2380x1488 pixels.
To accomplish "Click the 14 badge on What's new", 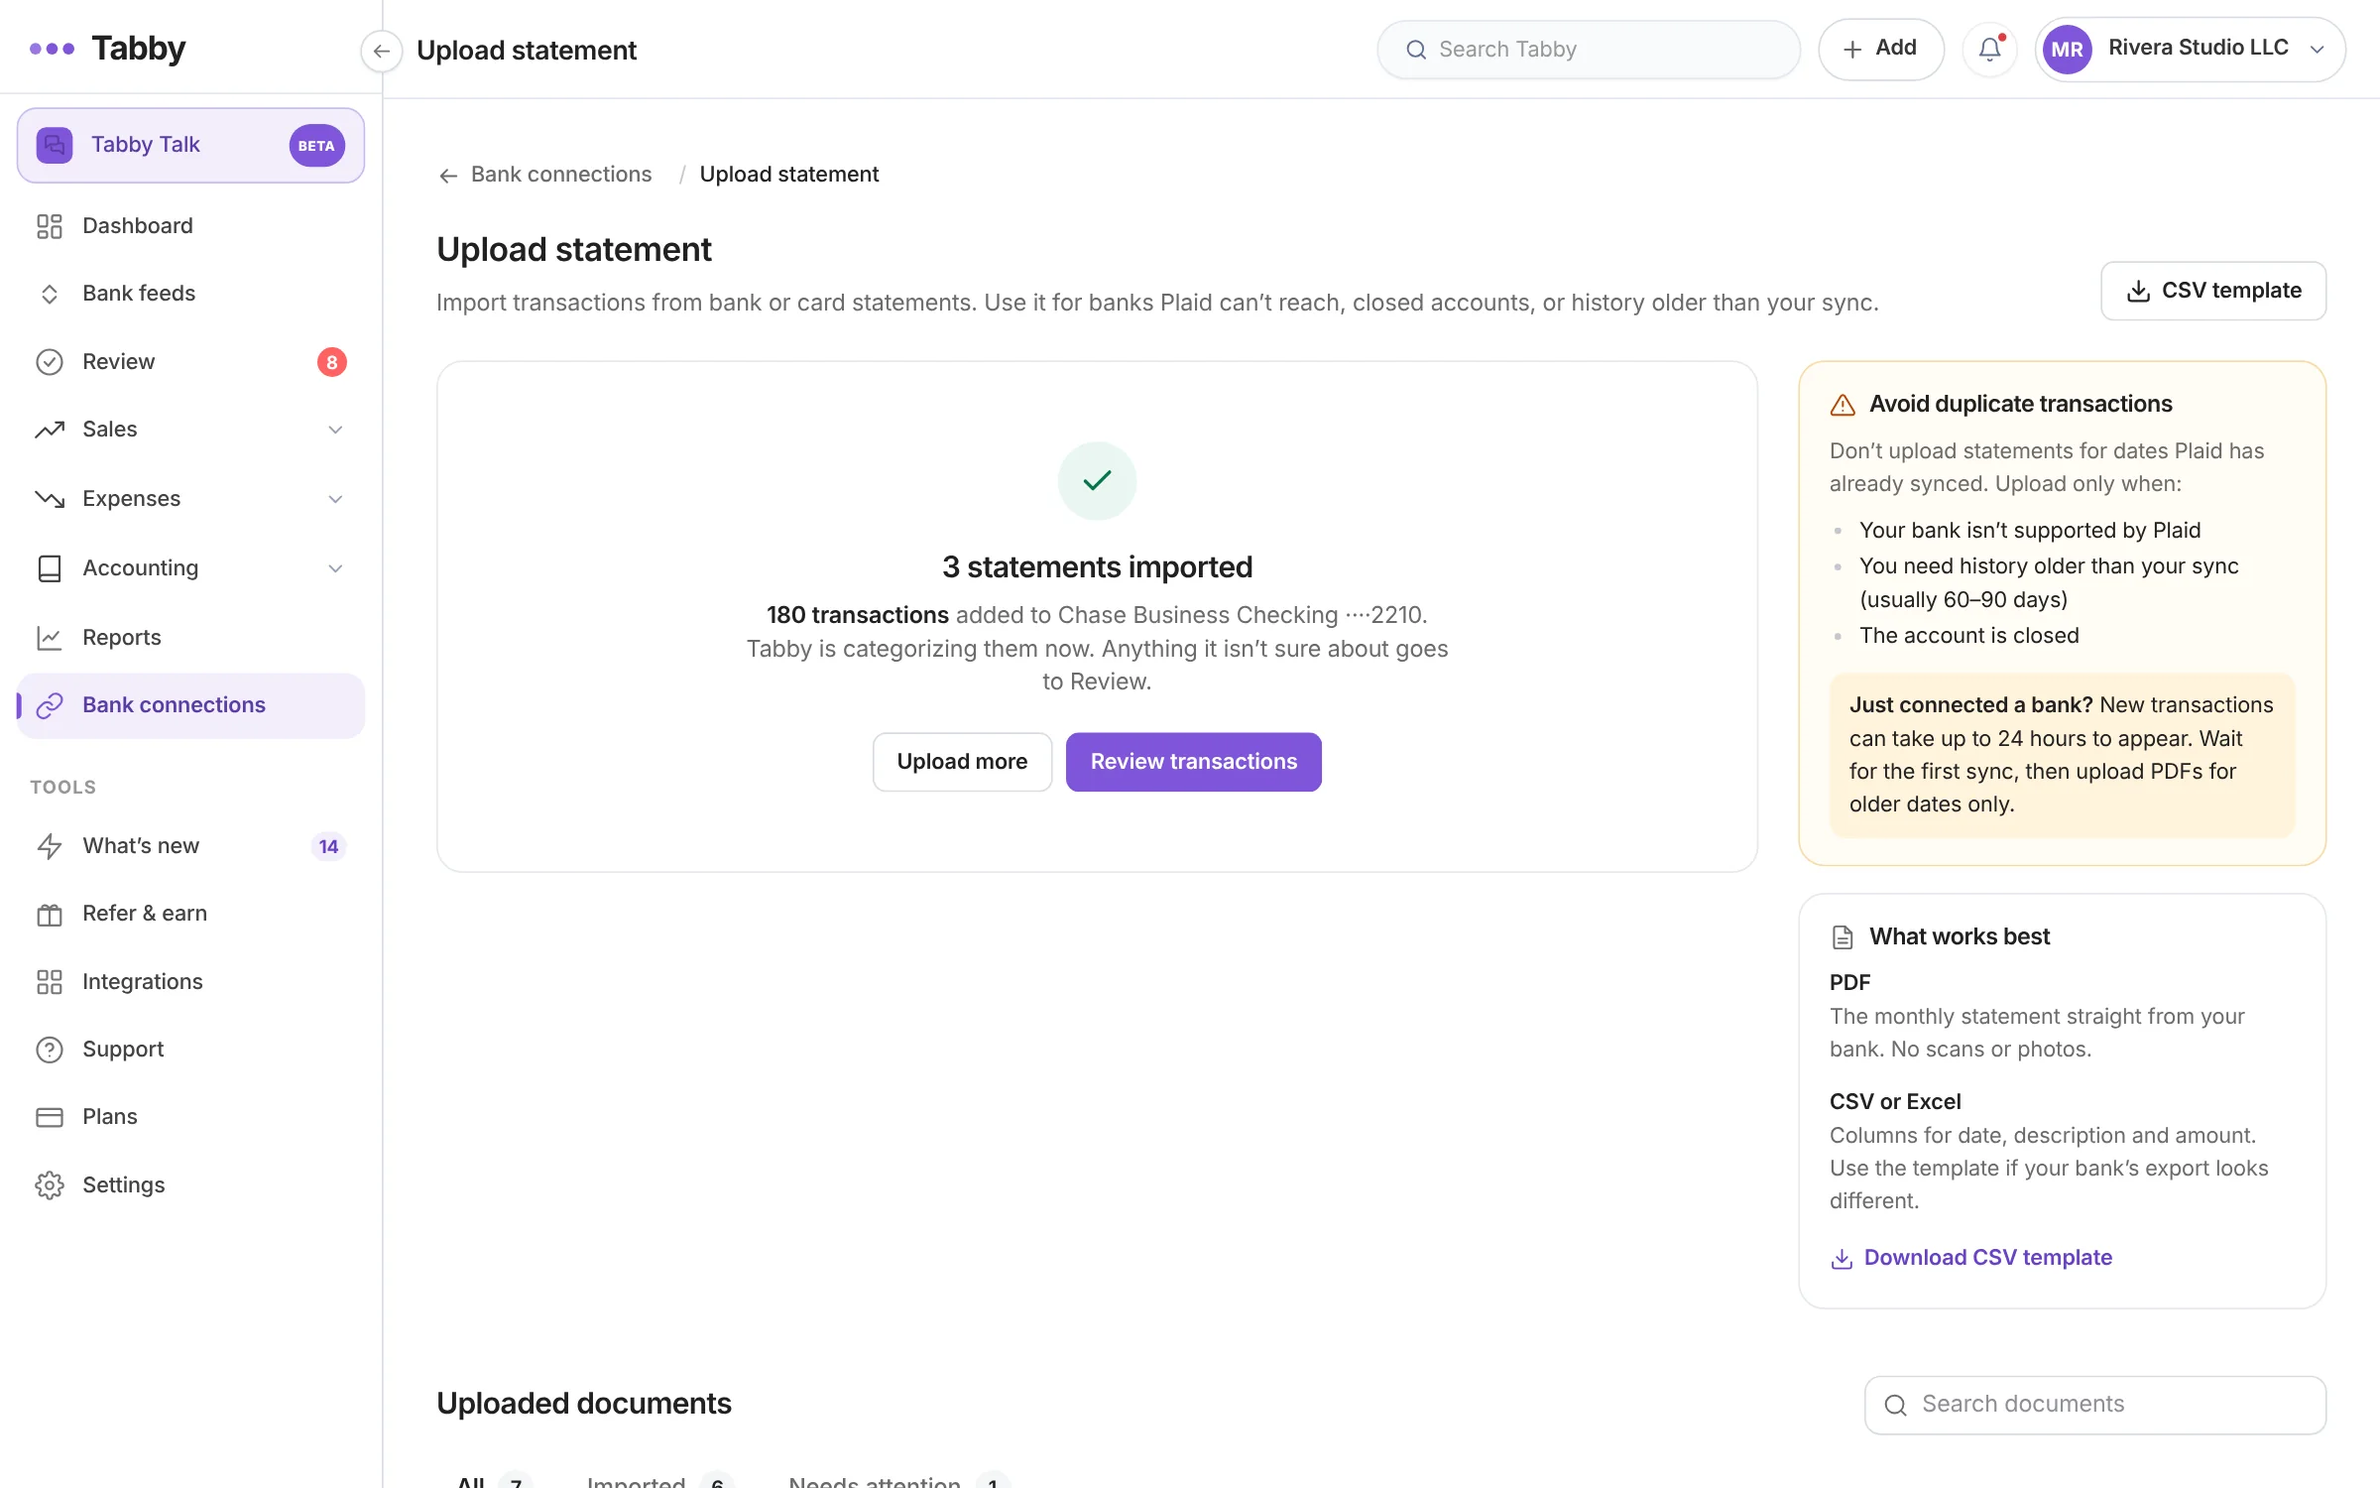I will (328, 846).
